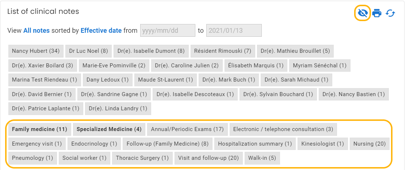
Task: Filter by Visit and follow-up (20)
Action: (208, 158)
